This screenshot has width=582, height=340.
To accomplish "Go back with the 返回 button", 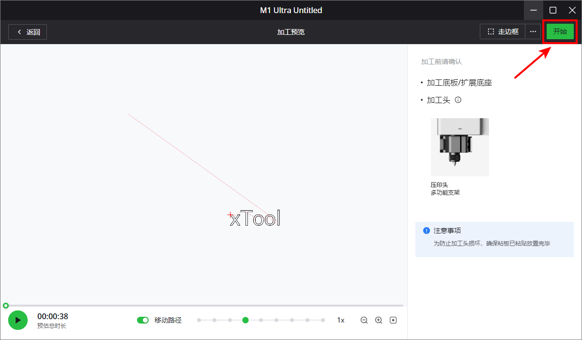I will 28,32.
